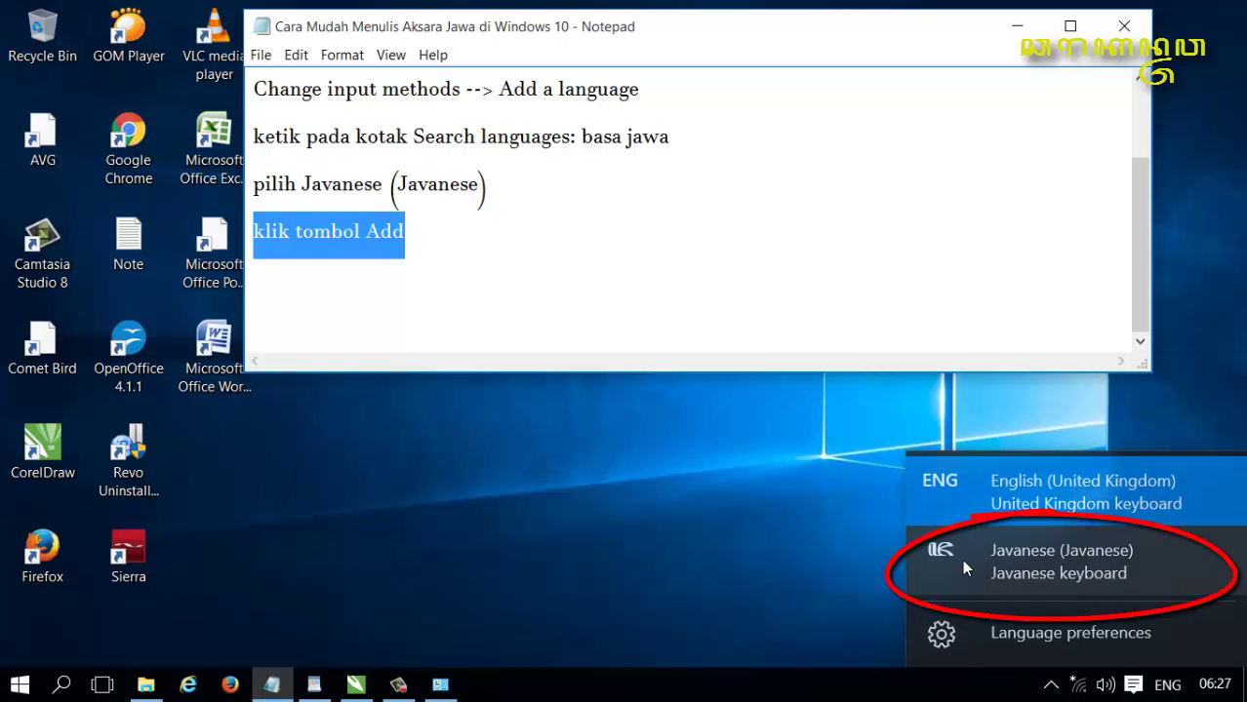Image resolution: width=1247 pixels, height=702 pixels.
Task: Open Language preferences from the language popup
Action: click(1070, 633)
